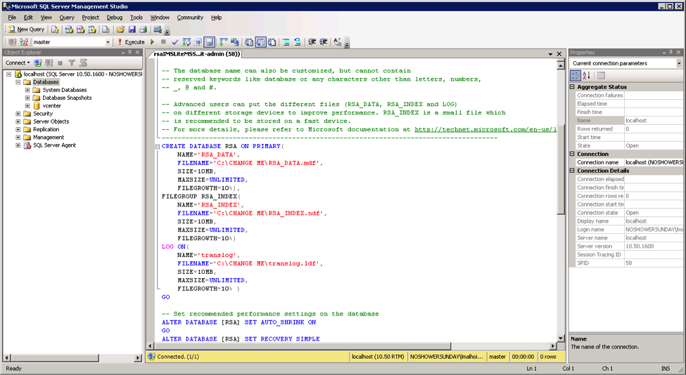Click the Cancel Executing Query stop icon
686x375 pixels.
pyautogui.click(x=163, y=42)
